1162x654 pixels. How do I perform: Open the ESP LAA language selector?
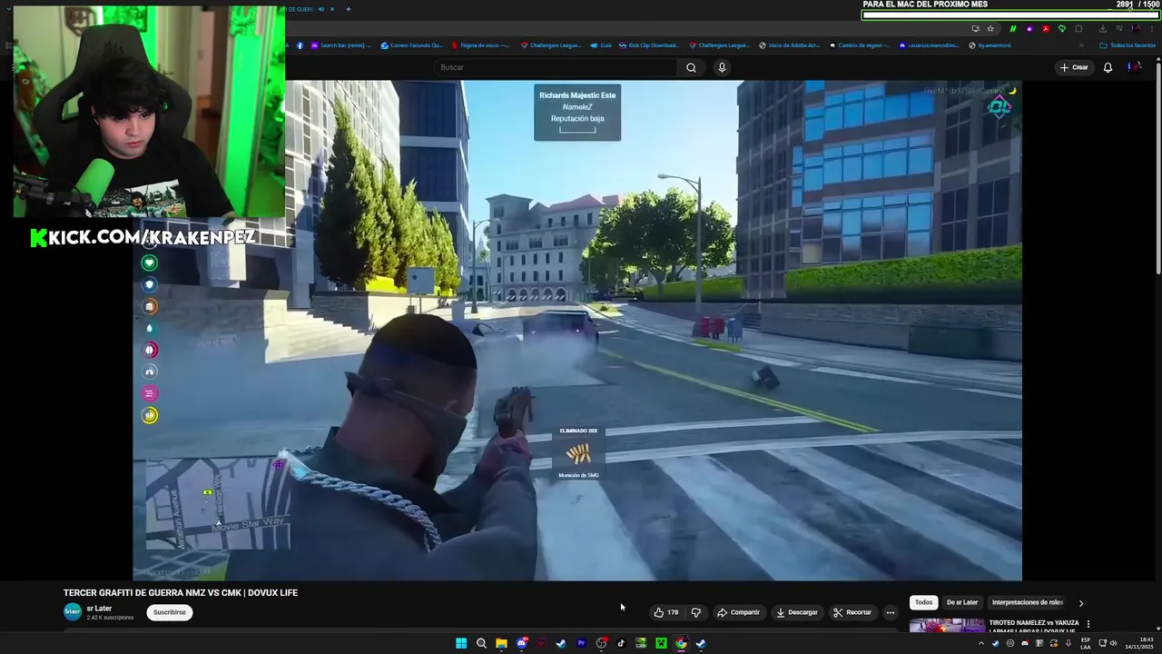(x=1086, y=643)
